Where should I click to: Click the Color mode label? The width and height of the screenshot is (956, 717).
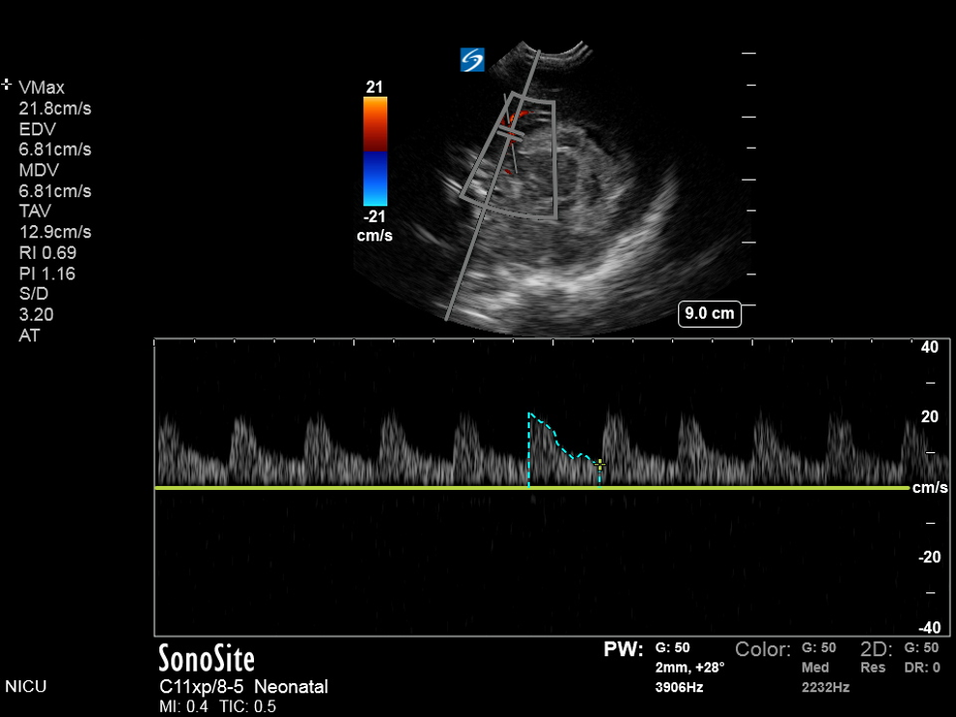(x=763, y=649)
